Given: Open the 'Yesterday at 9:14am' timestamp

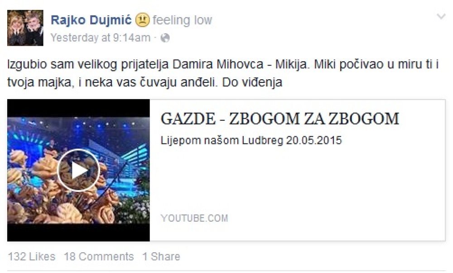Looking at the screenshot, I should point(101,38).
